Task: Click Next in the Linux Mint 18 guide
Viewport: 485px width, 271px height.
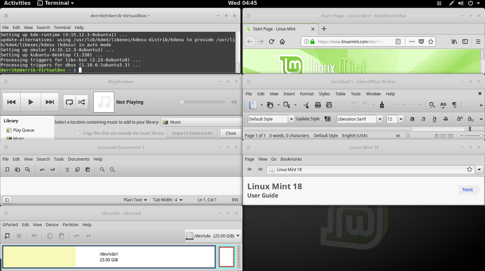Action: (467, 189)
